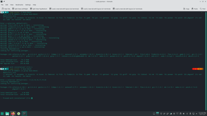Screen dimensions: 207x116
Task: Open the View menu
Action: point(12,5)
